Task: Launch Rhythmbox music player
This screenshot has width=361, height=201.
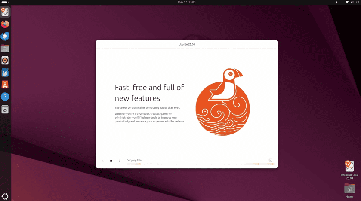Action: (x=5, y=61)
